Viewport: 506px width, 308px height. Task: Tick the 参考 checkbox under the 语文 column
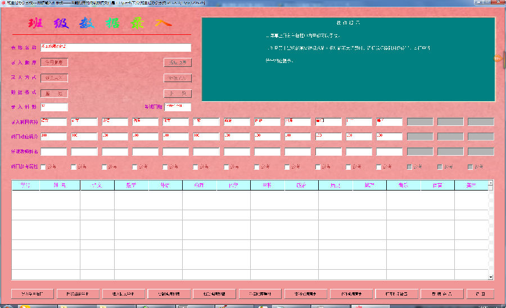[x=43, y=167]
